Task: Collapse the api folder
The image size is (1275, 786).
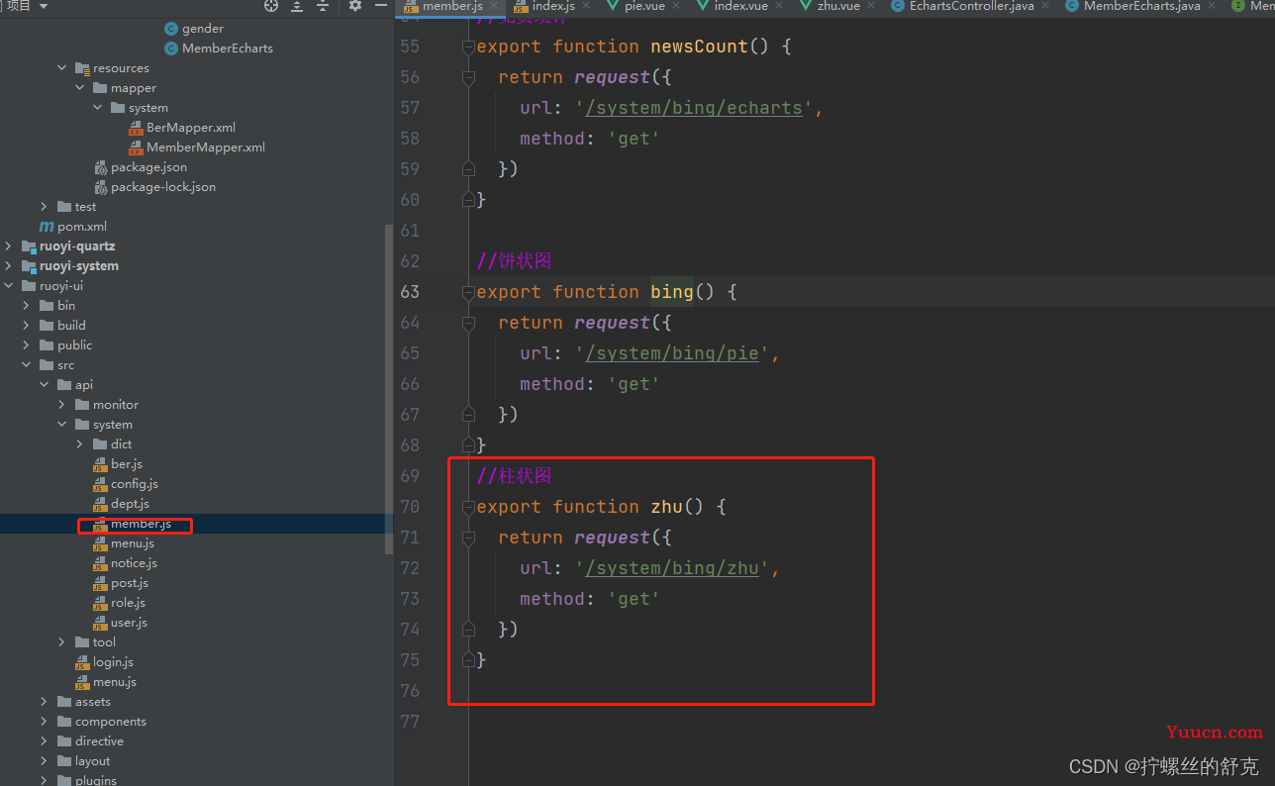Action: click(45, 385)
